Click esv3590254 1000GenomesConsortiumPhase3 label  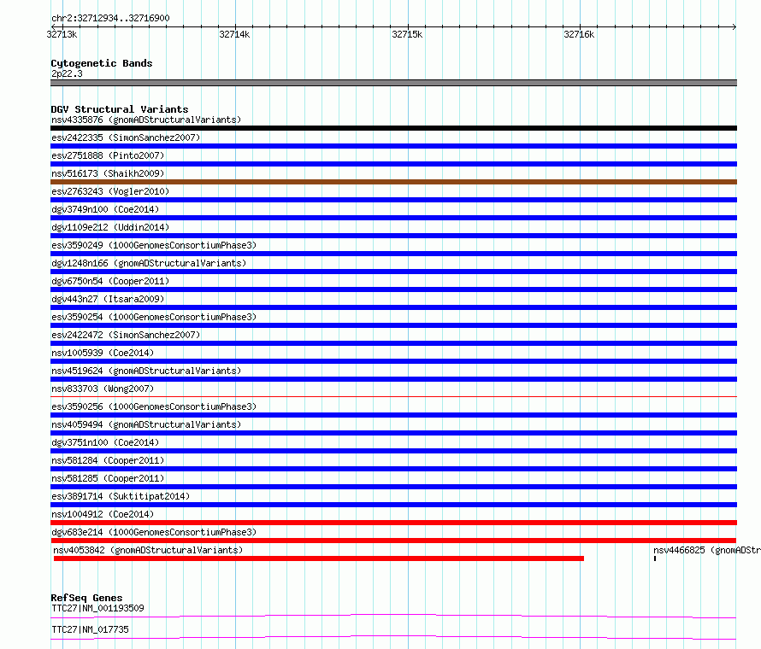tap(154, 317)
